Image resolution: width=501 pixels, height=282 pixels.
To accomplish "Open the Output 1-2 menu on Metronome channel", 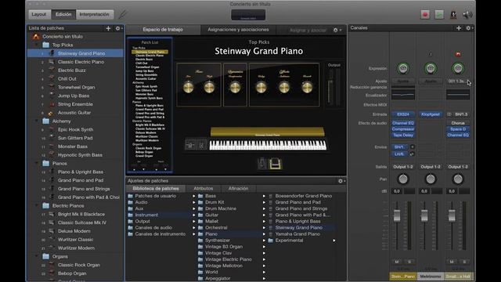I will click(x=431, y=167).
